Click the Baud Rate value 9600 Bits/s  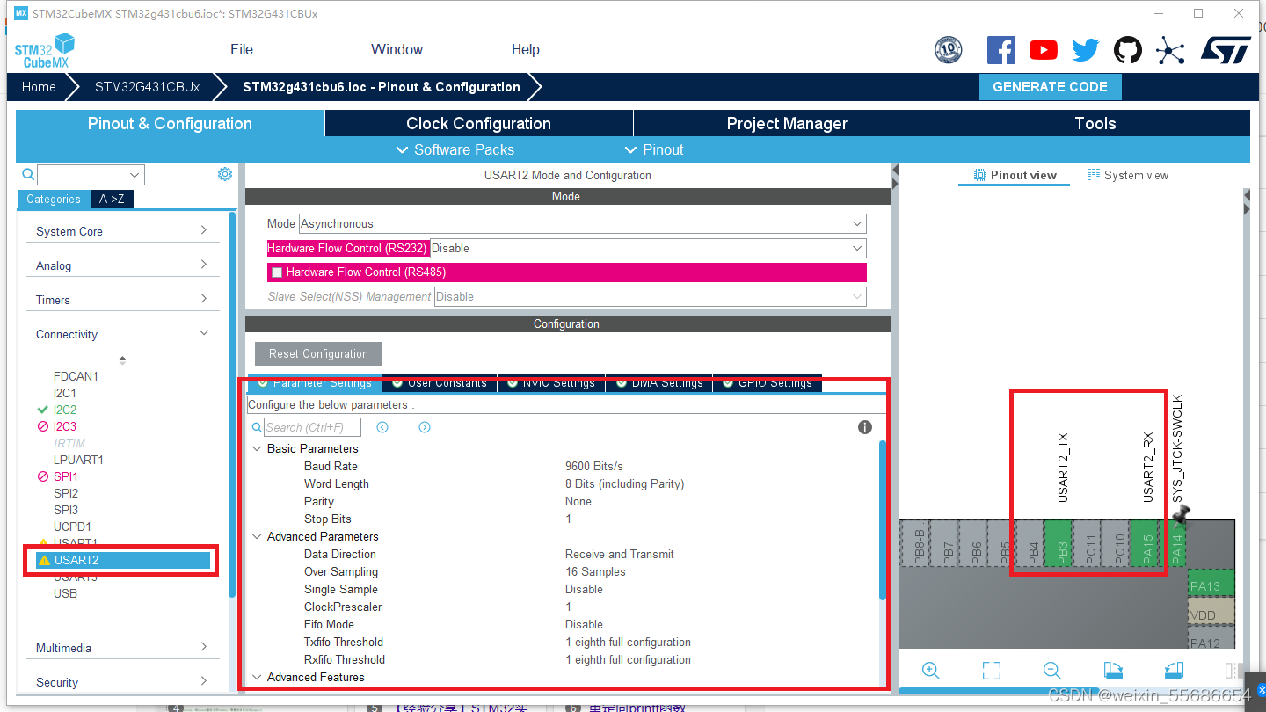pos(593,466)
